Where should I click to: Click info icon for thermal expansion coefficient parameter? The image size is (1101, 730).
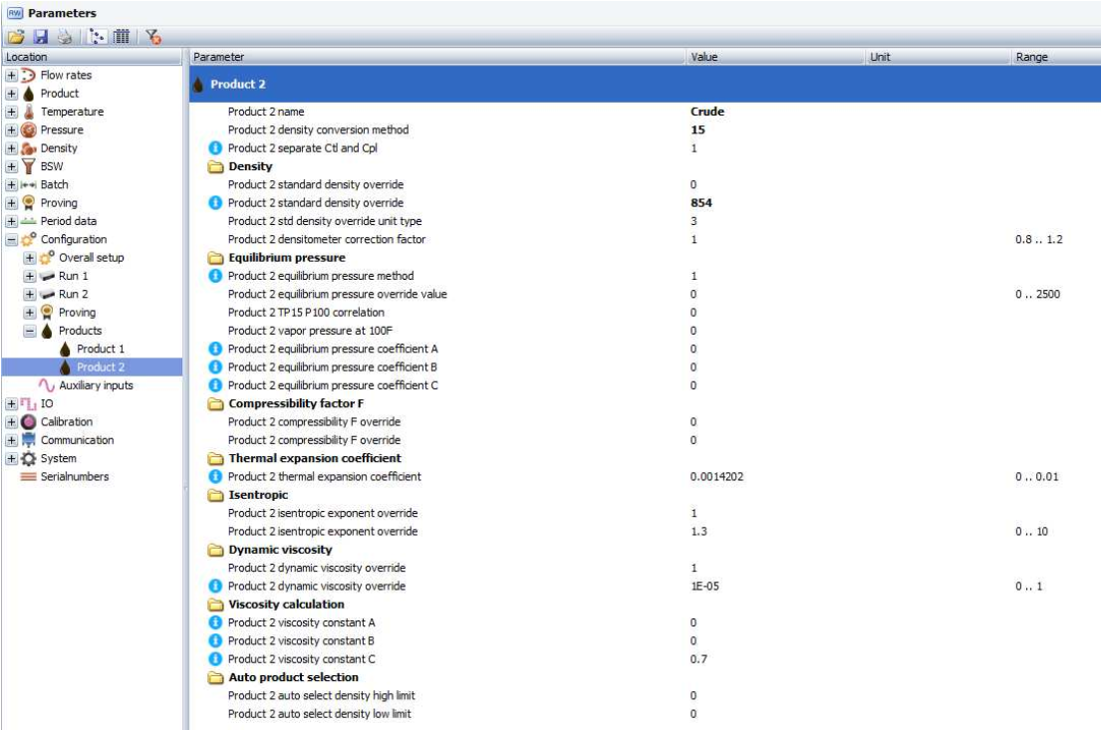coord(215,477)
